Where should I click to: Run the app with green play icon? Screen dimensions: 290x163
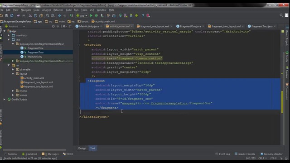[91, 16]
